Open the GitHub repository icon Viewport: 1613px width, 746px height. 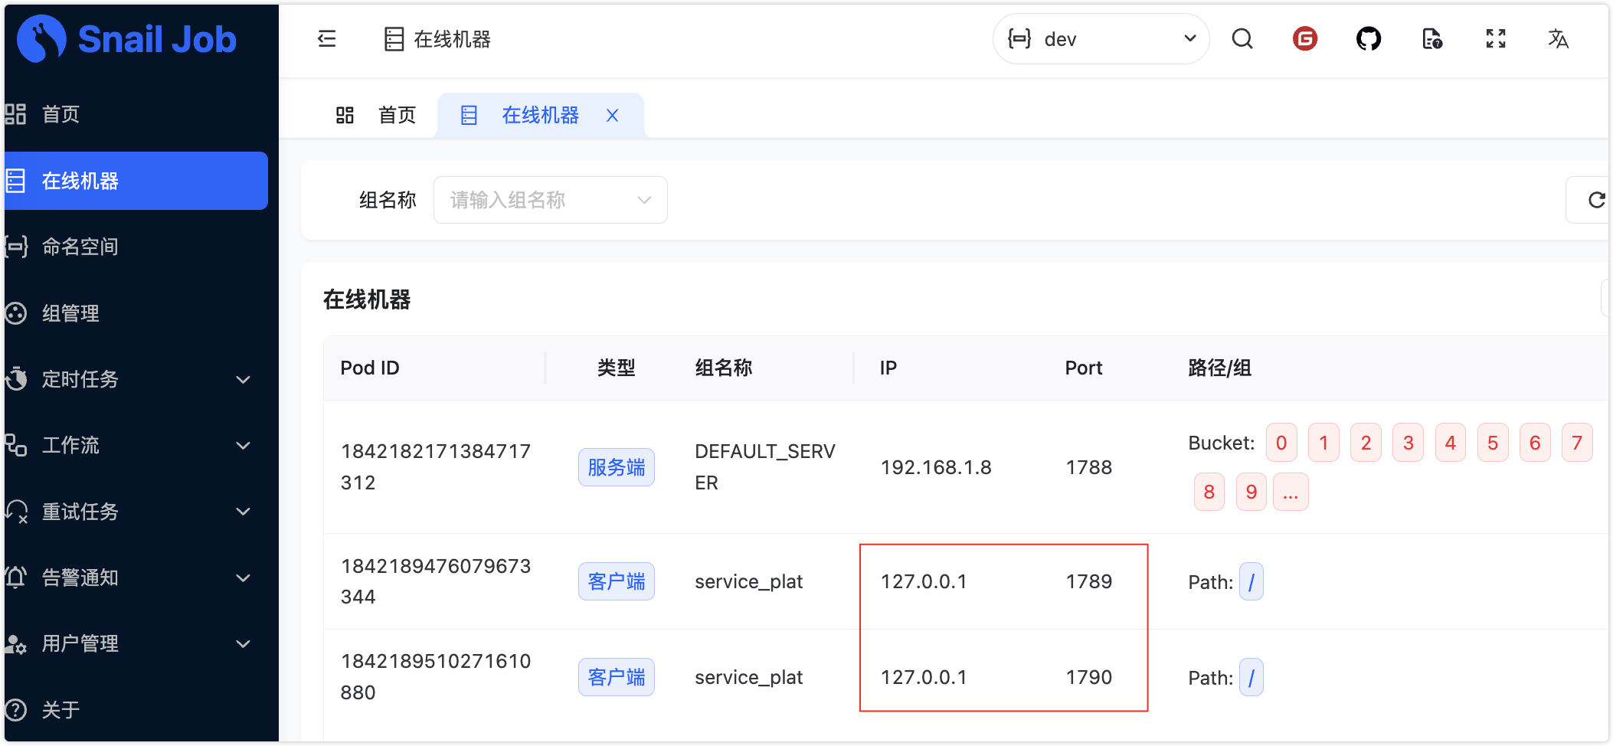point(1369,39)
